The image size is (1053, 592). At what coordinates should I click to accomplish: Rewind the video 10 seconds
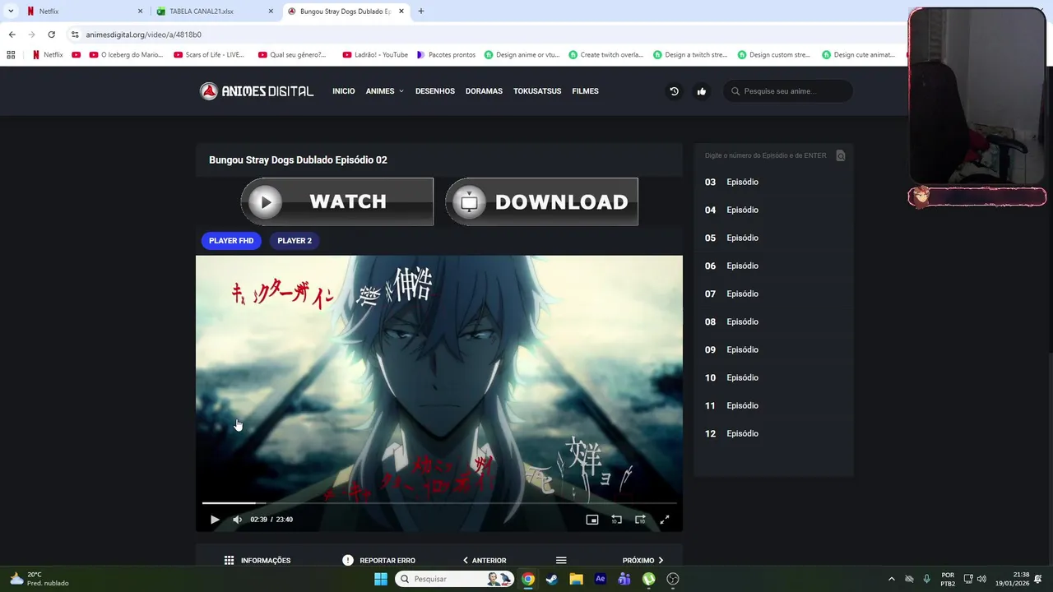tap(616, 520)
